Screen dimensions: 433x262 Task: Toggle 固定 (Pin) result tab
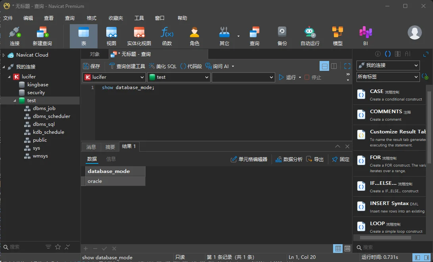(x=341, y=159)
